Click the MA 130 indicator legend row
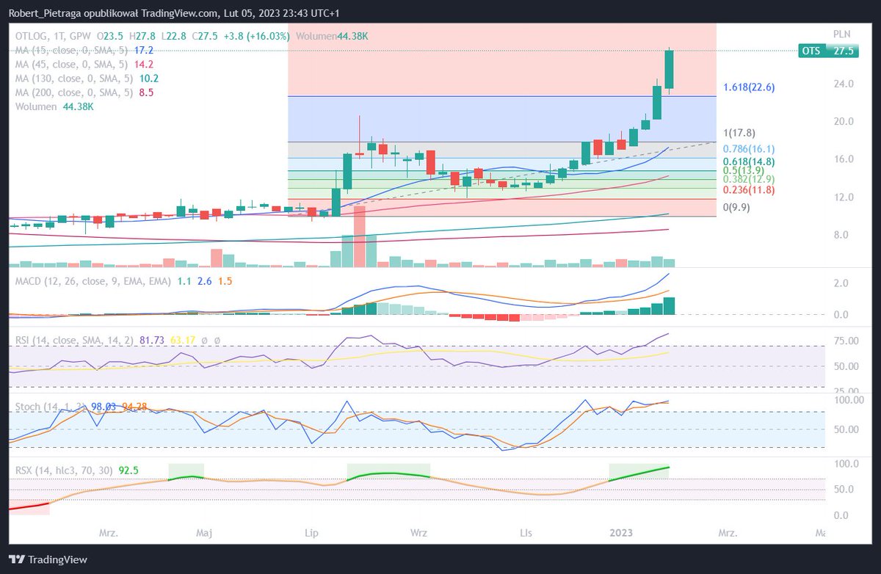The width and height of the screenshot is (881, 574). point(87,78)
